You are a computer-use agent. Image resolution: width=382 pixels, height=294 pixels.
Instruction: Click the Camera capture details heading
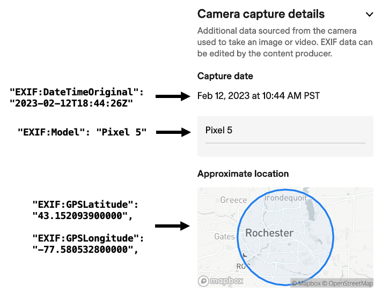coord(261,14)
